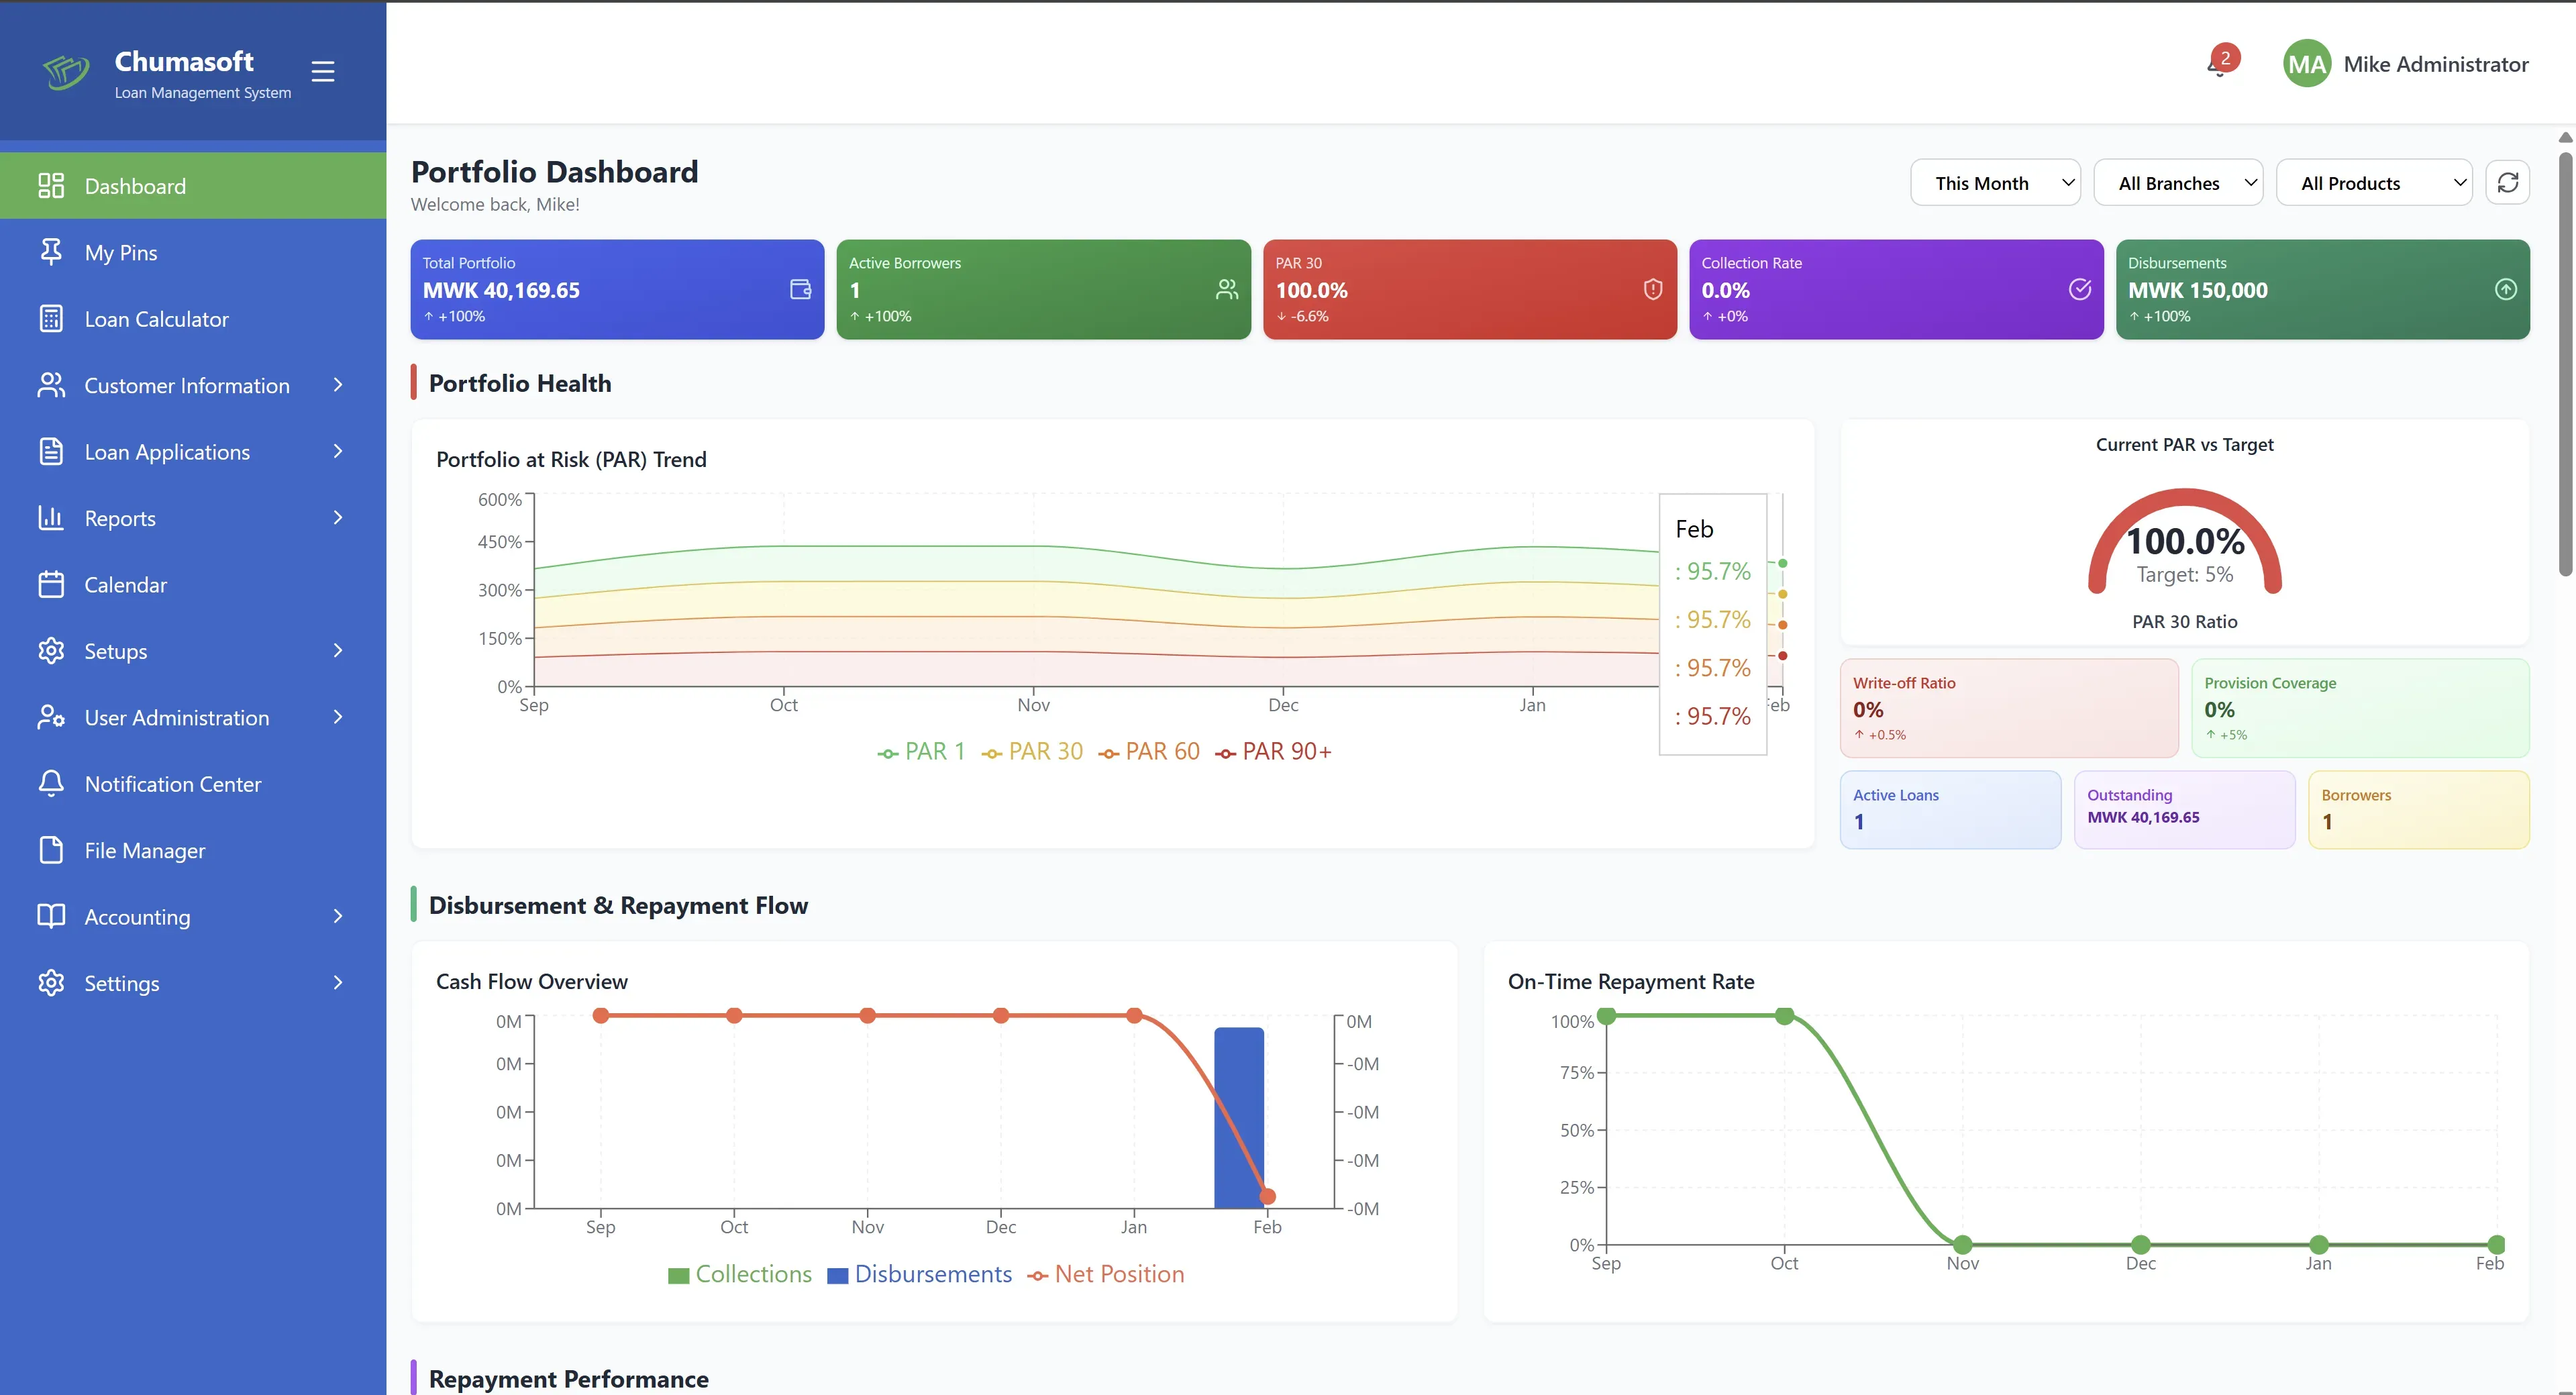Viewport: 2576px width, 1395px height.
Task: Open the This Month period dropdown
Action: (x=1994, y=183)
